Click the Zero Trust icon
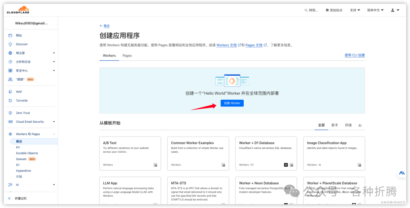Image resolution: width=410 pixels, height=208 pixels. [10, 113]
